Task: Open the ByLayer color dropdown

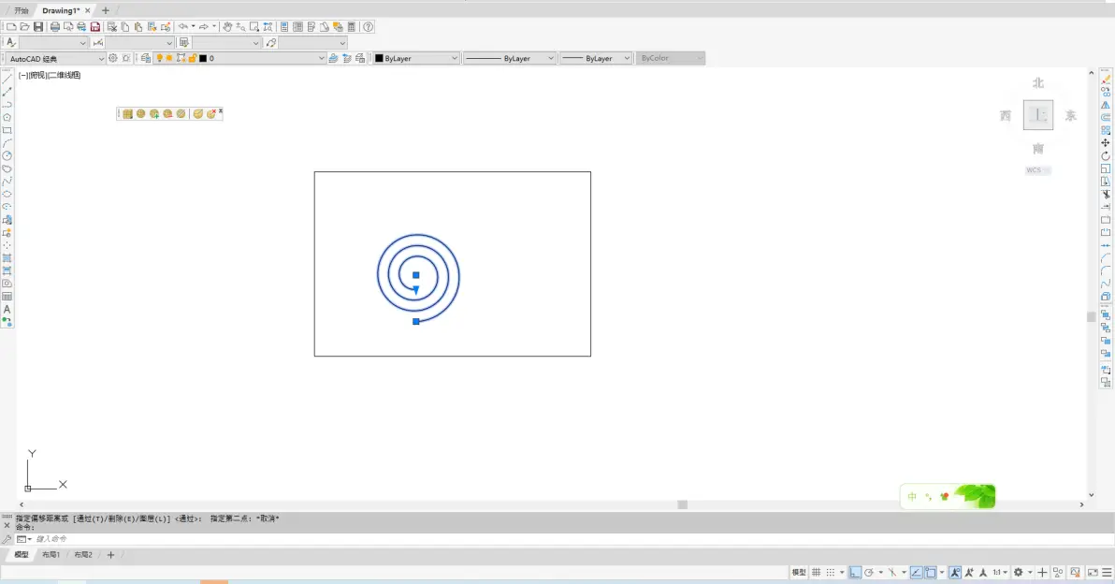Action: pos(416,58)
